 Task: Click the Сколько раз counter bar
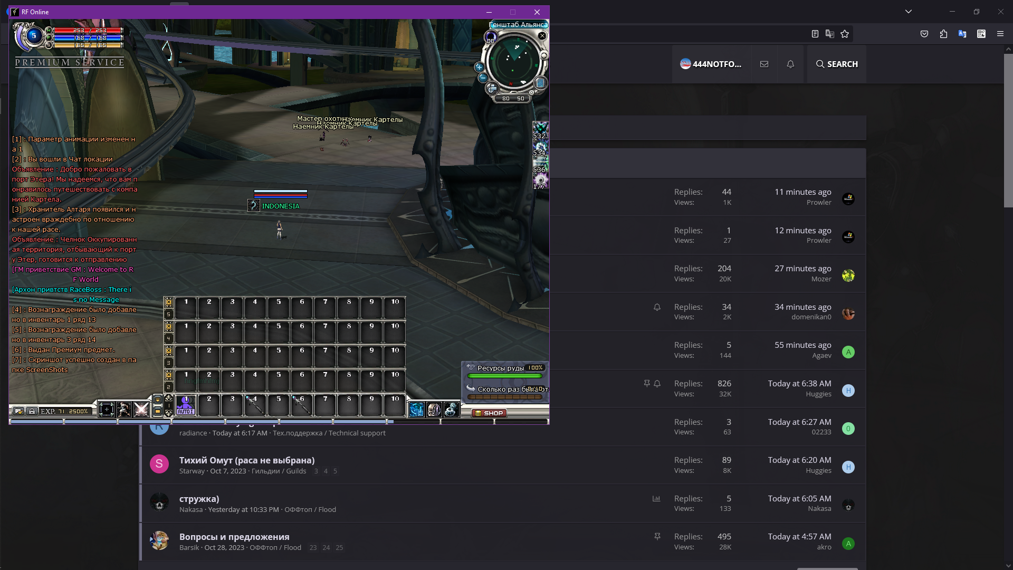pyautogui.click(x=505, y=397)
